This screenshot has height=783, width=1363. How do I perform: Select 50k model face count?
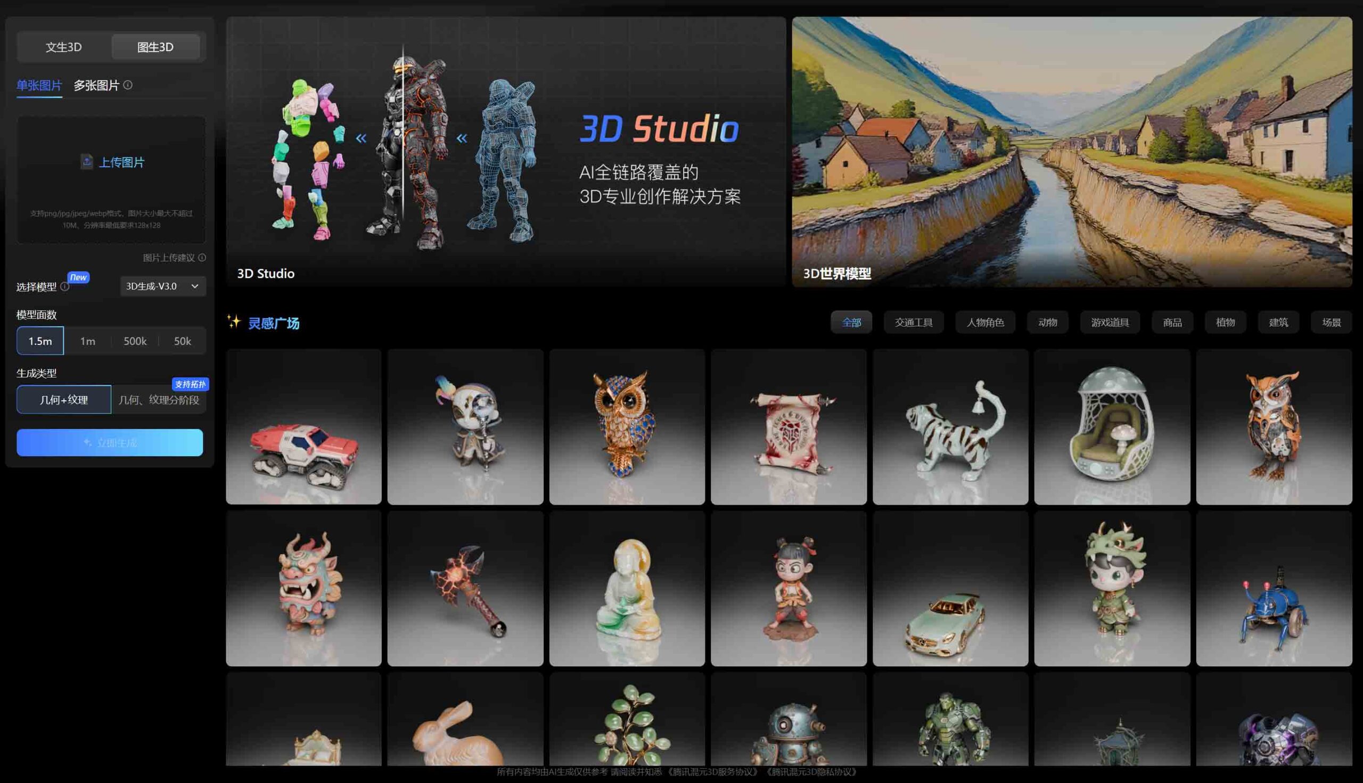(182, 341)
